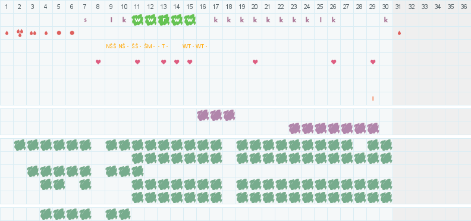Click the orange '- T -' note on day 13
The width and height of the screenshot is (471, 221).
coord(163,46)
